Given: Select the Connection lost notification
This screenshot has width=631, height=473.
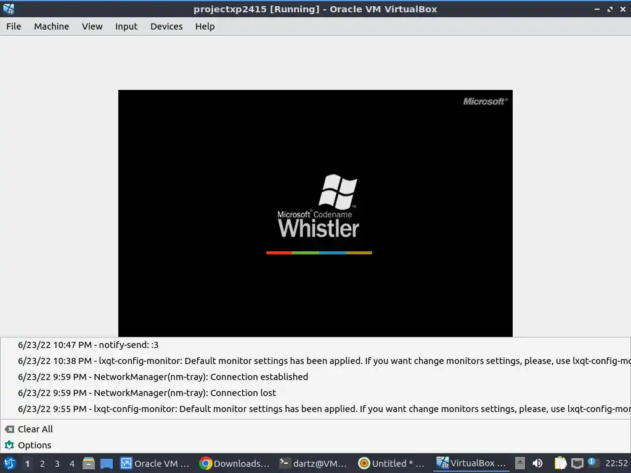Looking at the screenshot, I should [315, 393].
